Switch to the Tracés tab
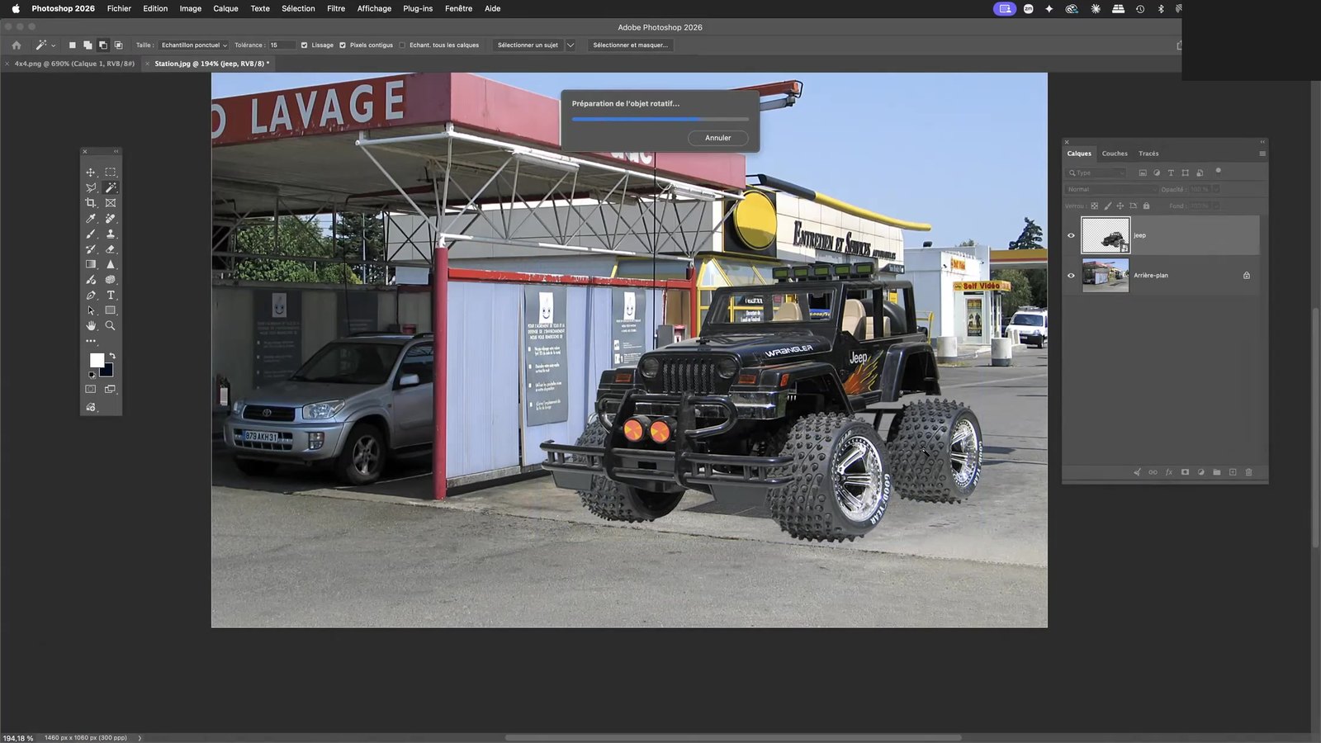Viewport: 1321px width, 743px height. tap(1148, 154)
